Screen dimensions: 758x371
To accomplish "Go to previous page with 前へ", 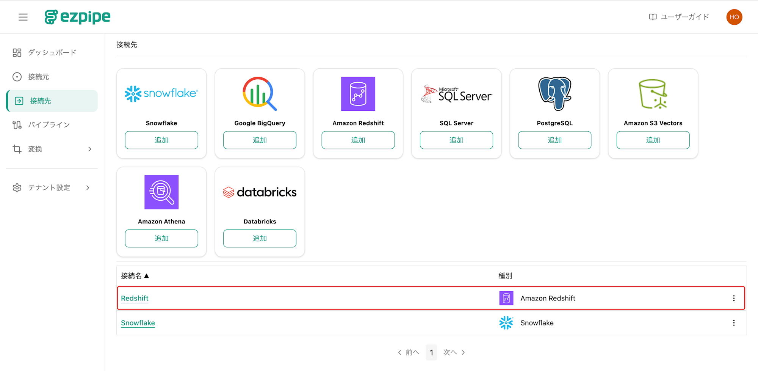I will point(409,352).
